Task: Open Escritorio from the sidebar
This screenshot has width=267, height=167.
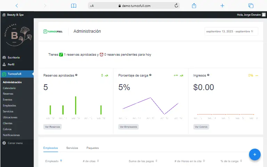Action: pyautogui.click(x=13, y=57)
